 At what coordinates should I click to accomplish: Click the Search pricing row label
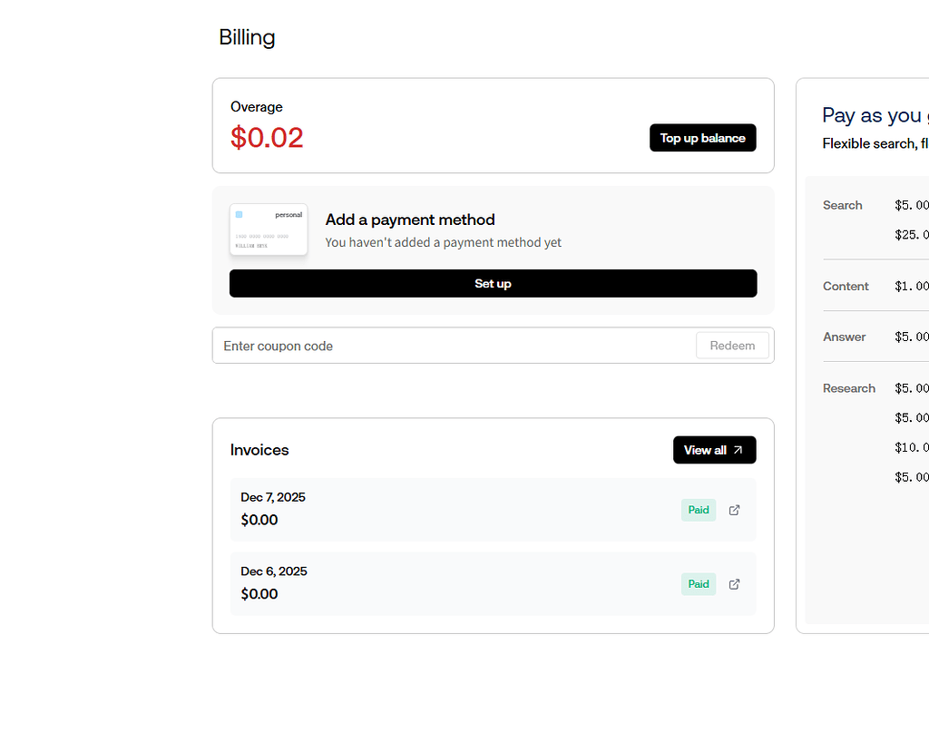pos(843,206)
